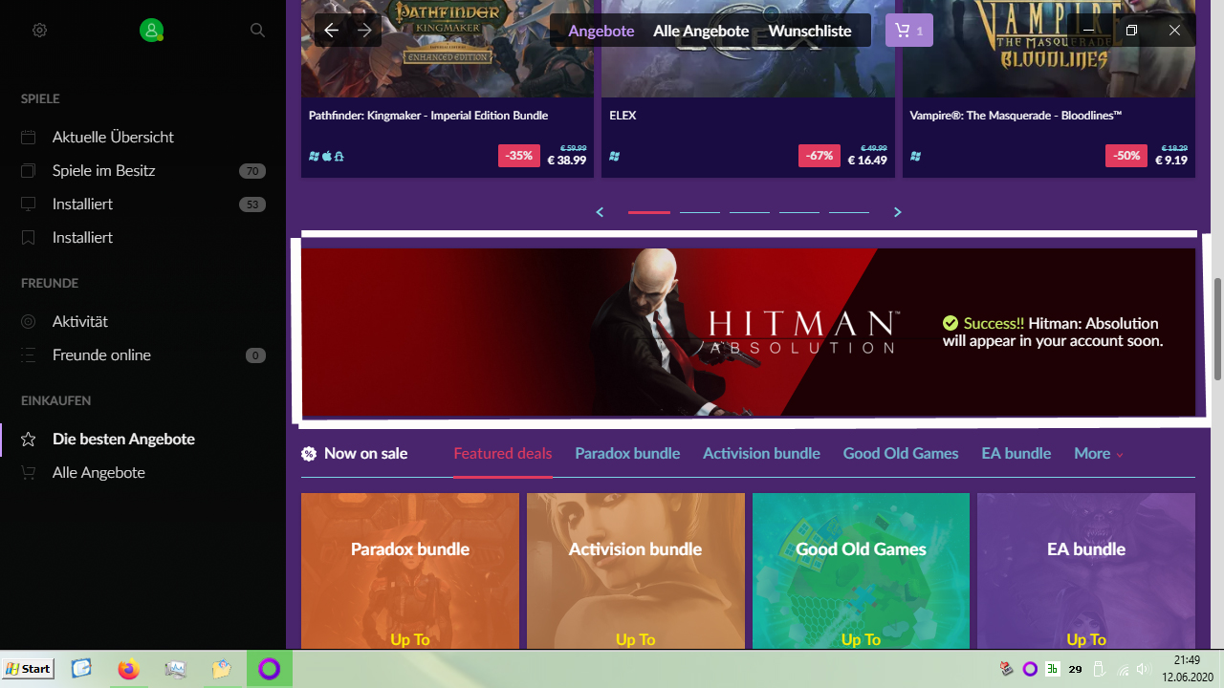Open the Wunschliste tab
Screen dimensions: 1224x688
click(810, 31)
